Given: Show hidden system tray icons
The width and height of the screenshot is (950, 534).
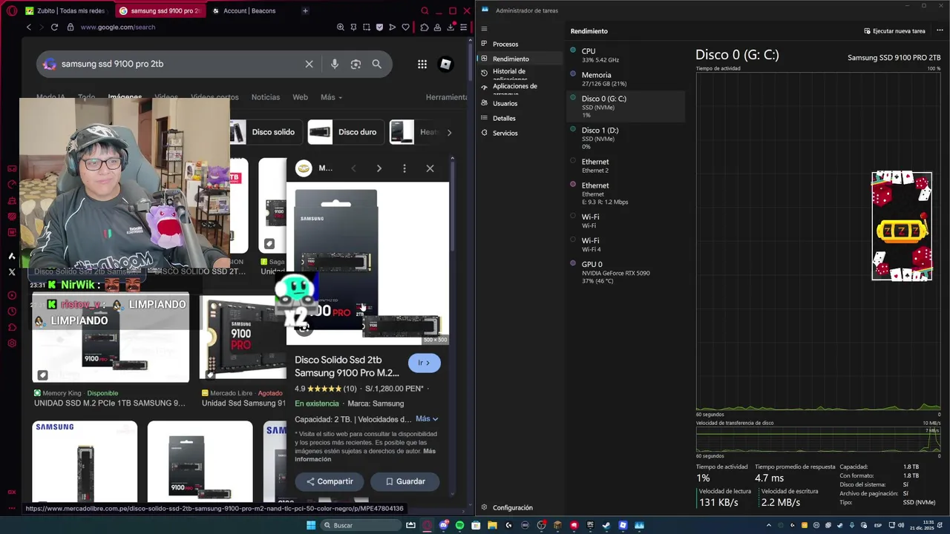Looking at the screenshot, I should pos(769,525).
